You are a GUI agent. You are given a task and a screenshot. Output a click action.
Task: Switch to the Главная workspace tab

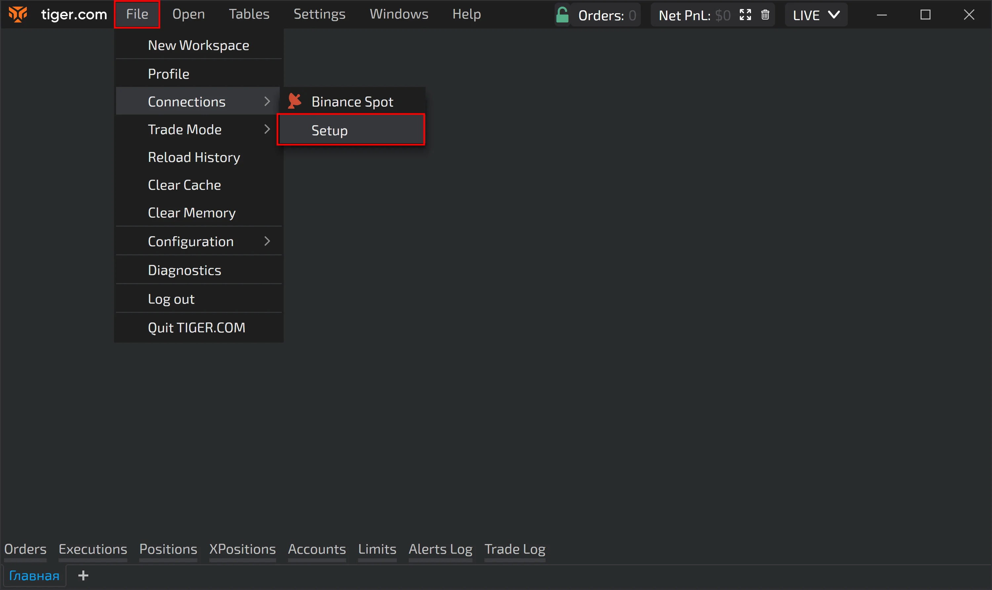pyautogui.click(x=34, y=575)
